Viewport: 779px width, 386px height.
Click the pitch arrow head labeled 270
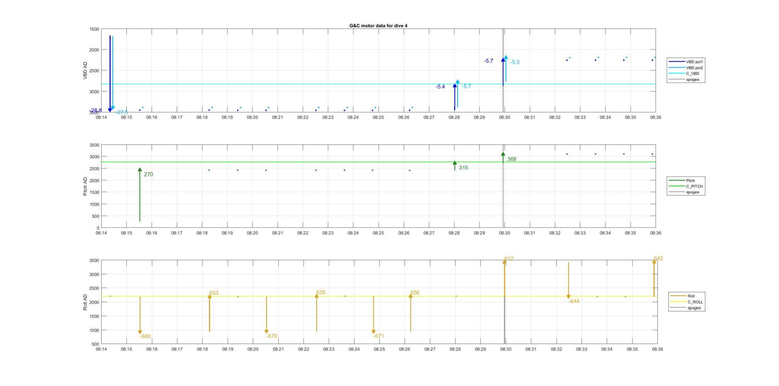pos(140,169)
